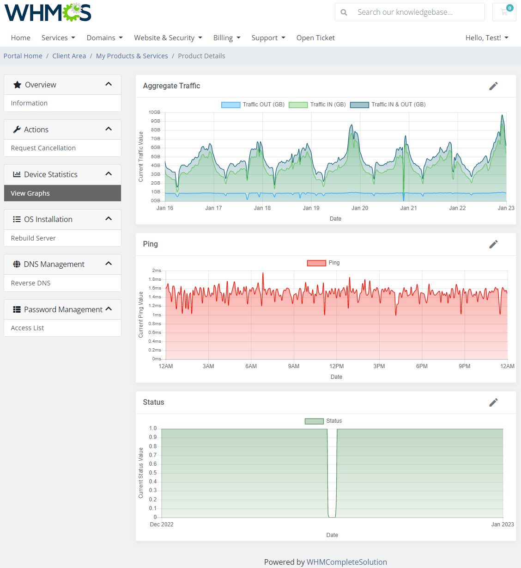Follow the Client Area breadcrumb link
521x568 pixels.
coord(69,56)
